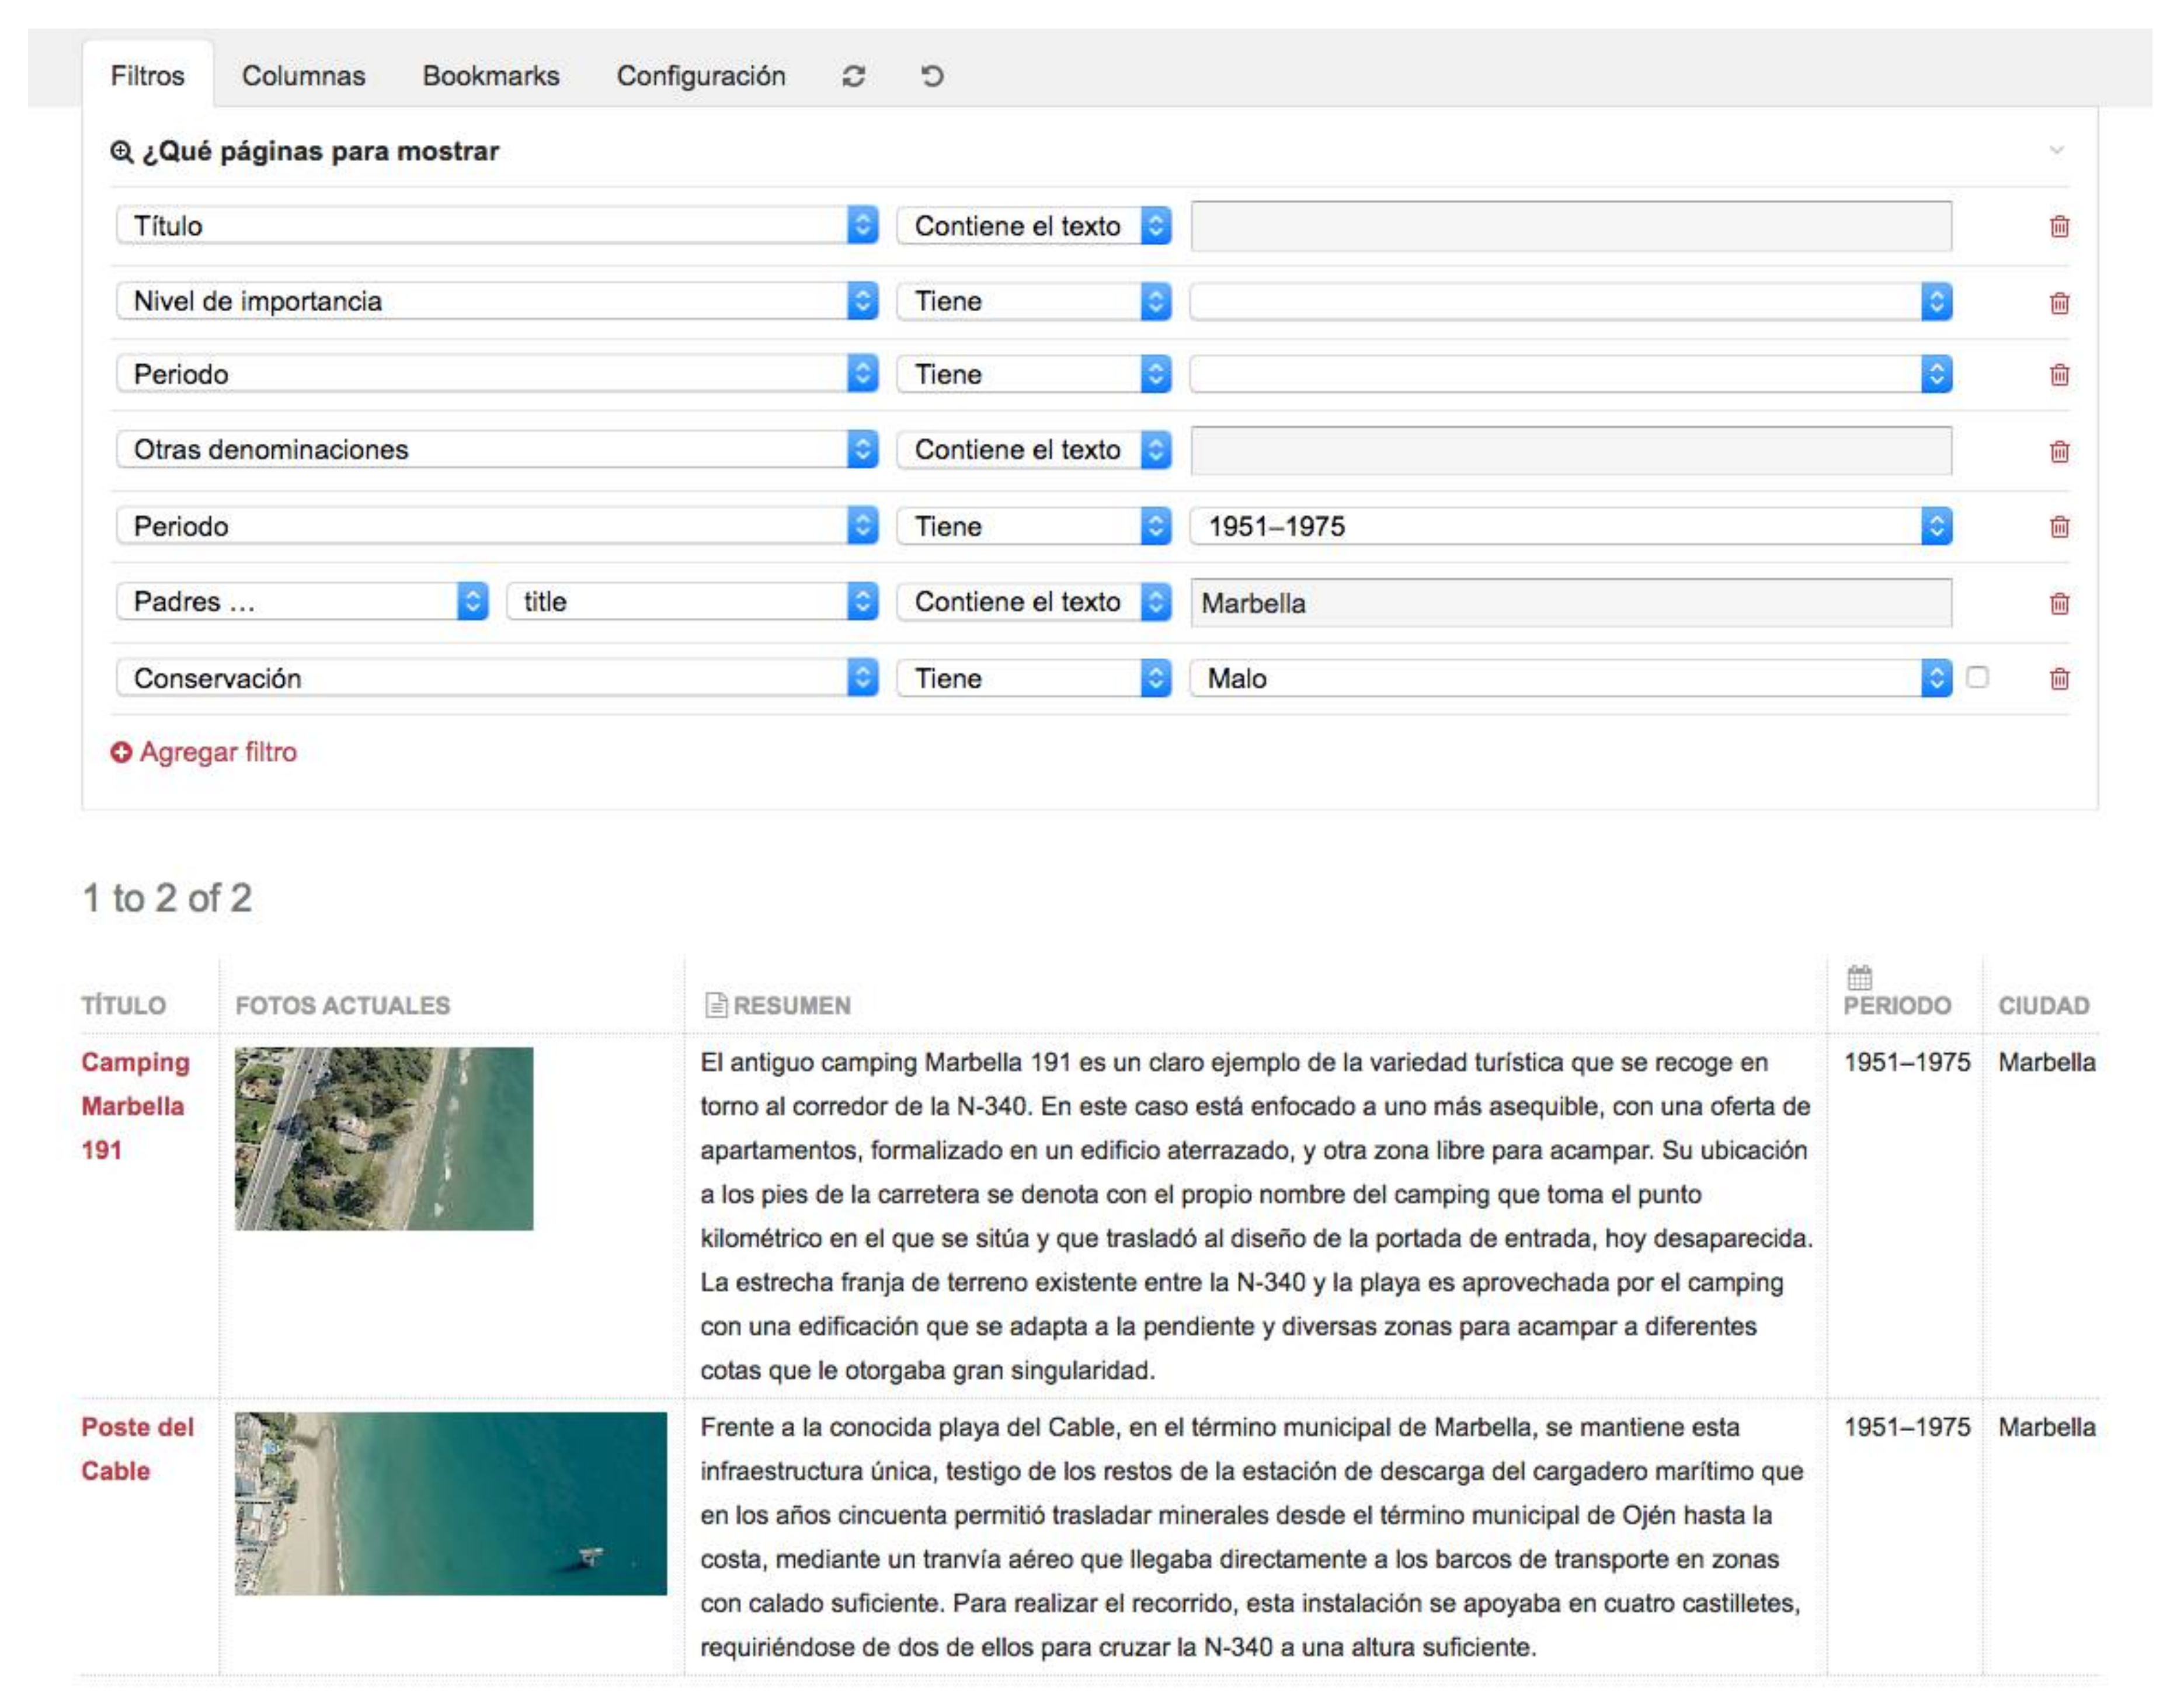Viewport: 2184px width, 1705px height.
Task: Switch to the Columnas tab
Action: 303,76
